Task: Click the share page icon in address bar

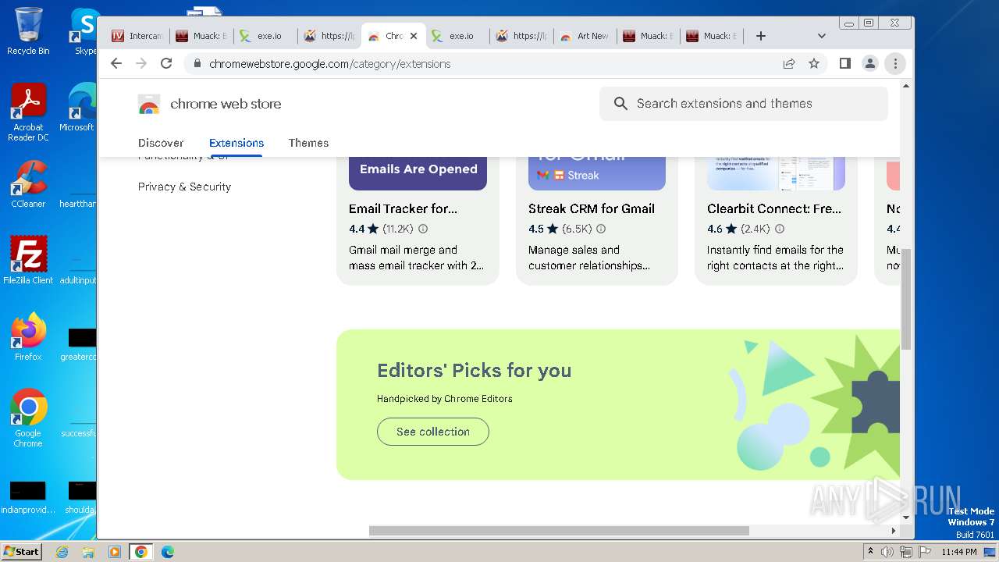Action: pos(789,64)
